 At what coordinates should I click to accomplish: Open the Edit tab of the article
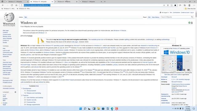pos(149,17)
